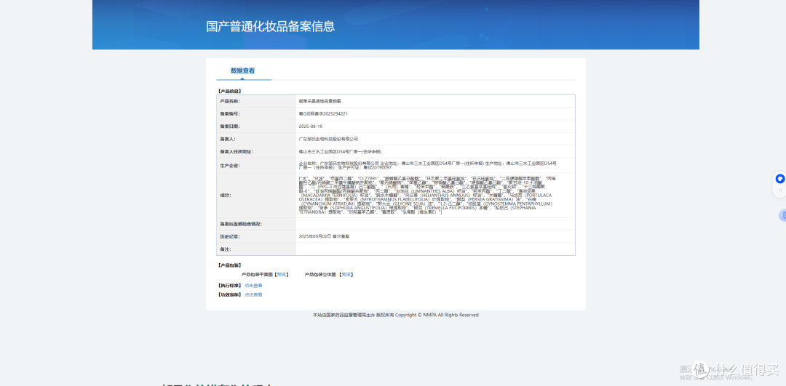Click the 备案后监督检查情况 row label
The image size is (786, 386).
[x=241, y=224]
